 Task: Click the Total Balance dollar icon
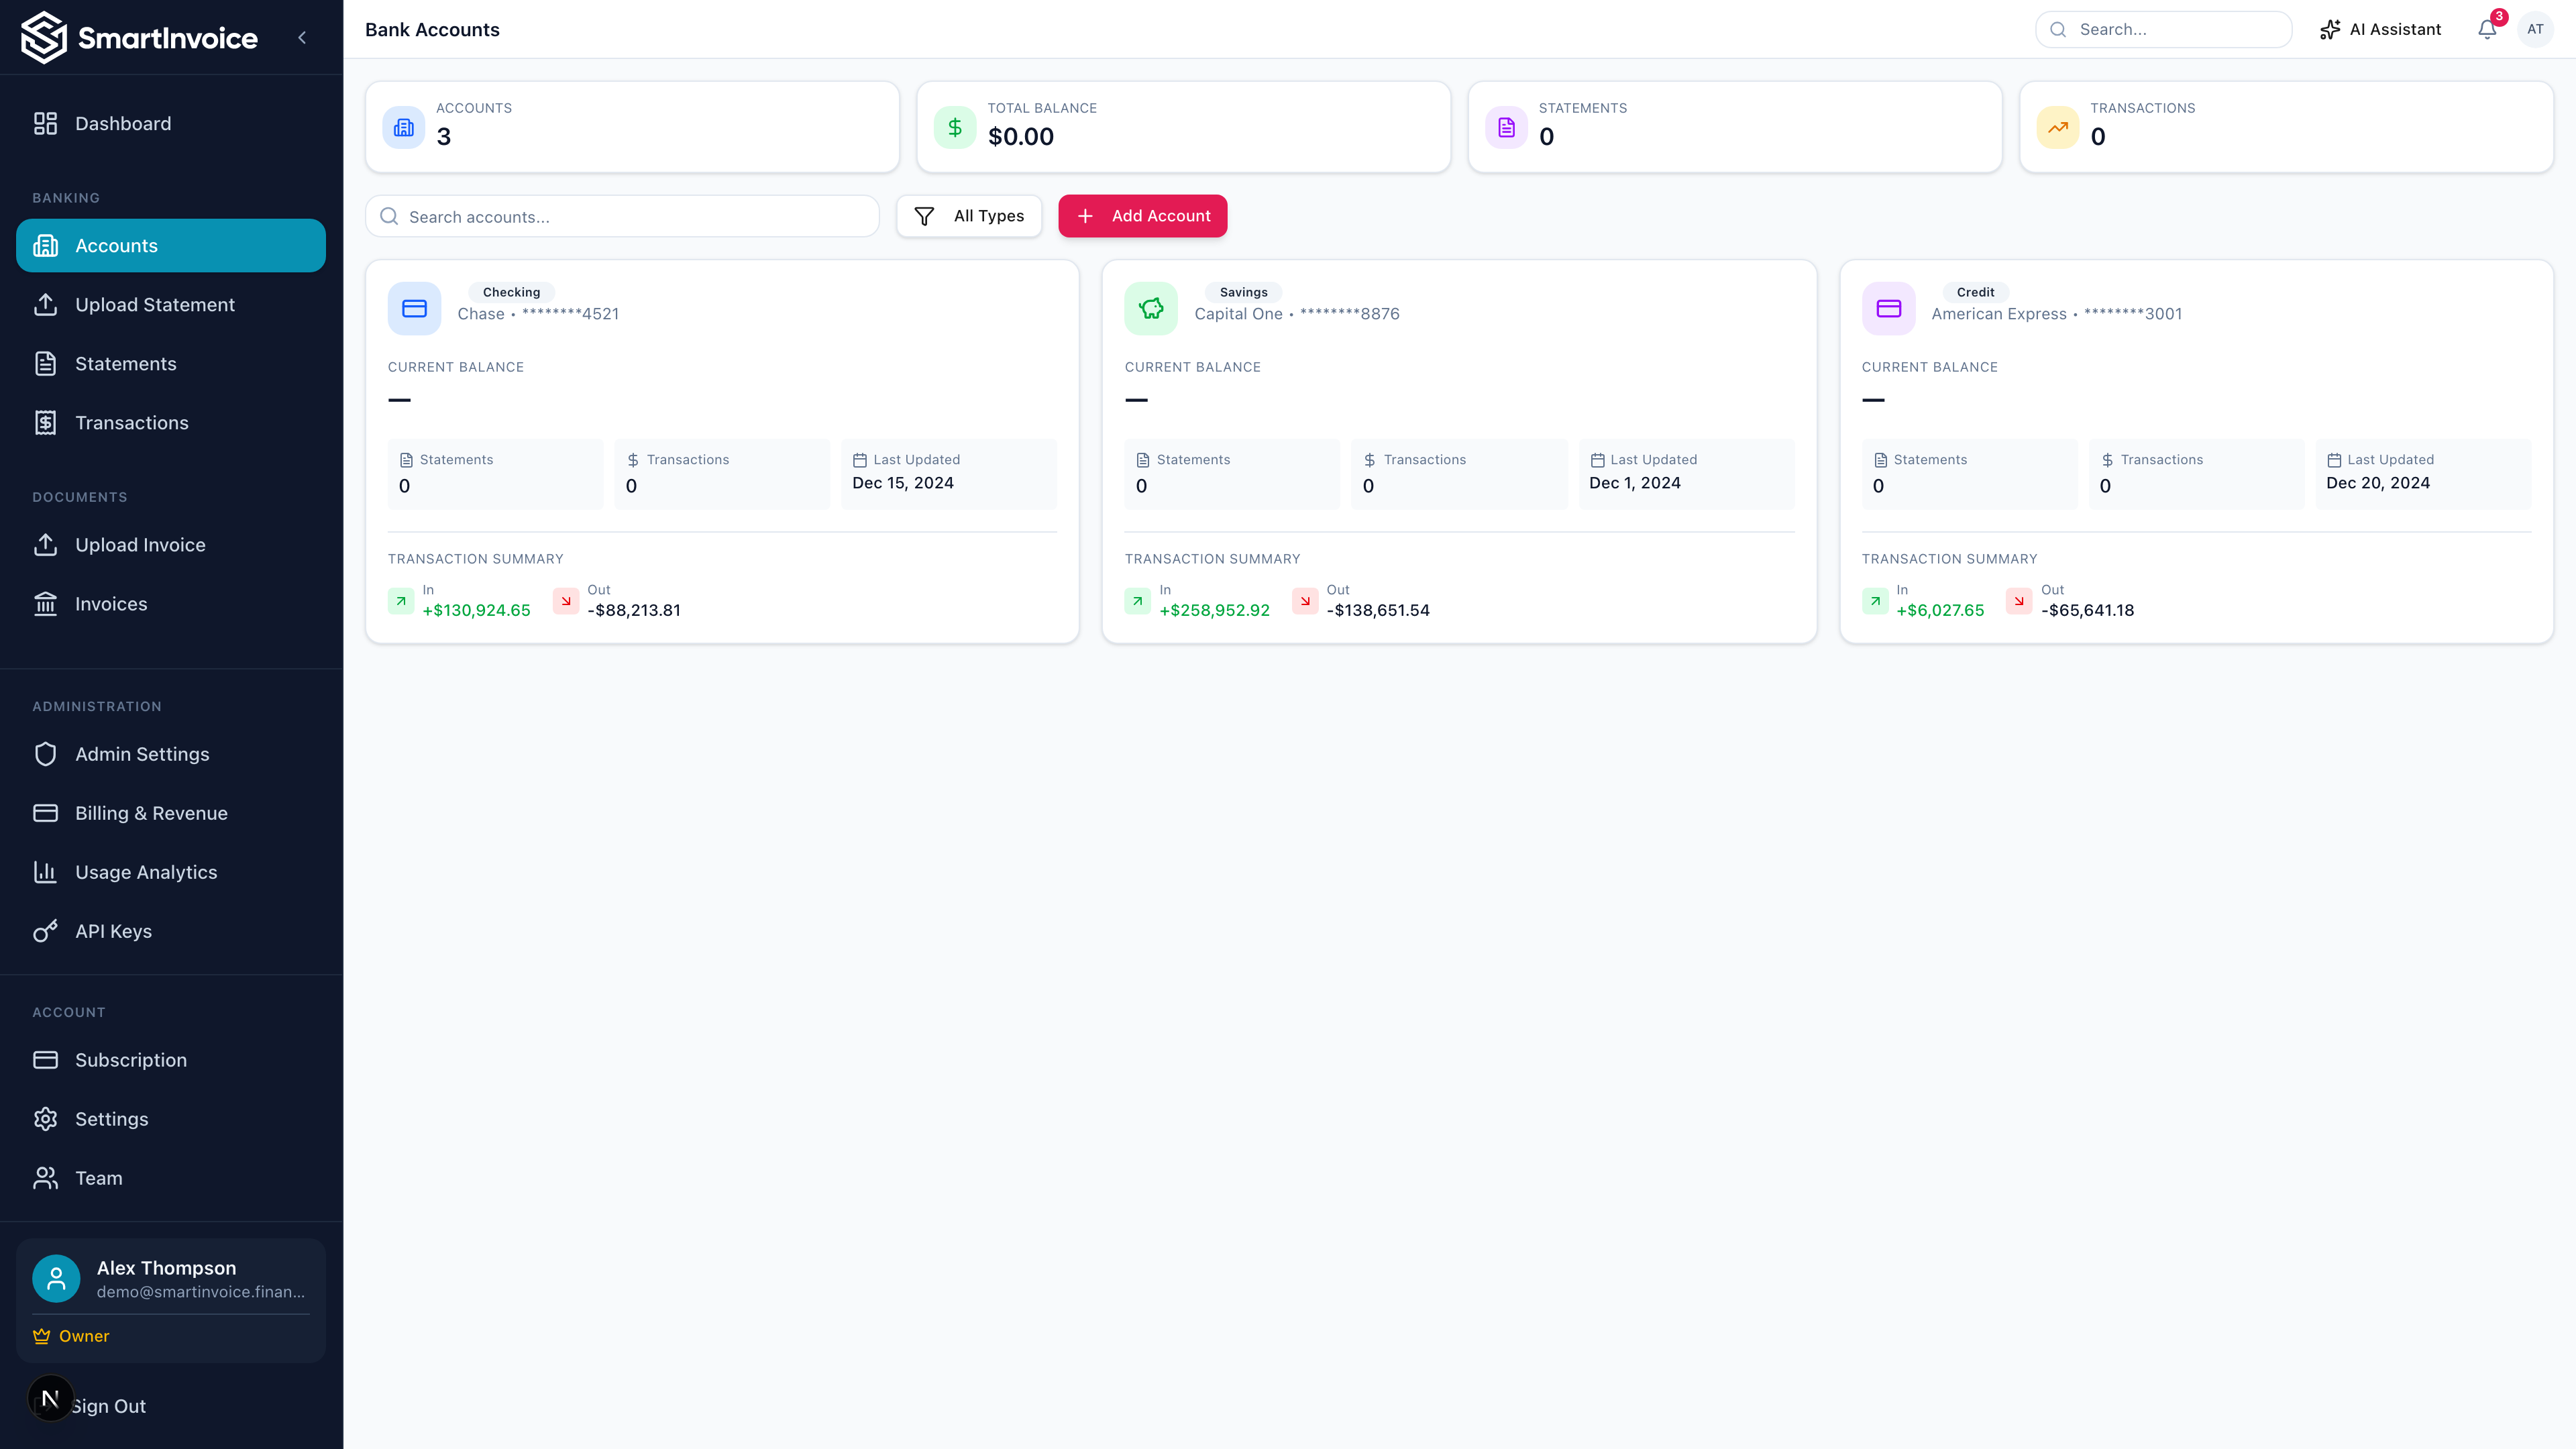coord(955,127)
